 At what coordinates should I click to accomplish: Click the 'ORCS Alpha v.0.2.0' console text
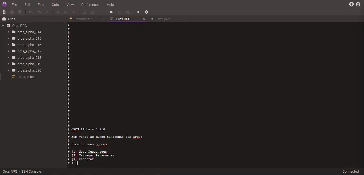click(x=88, y=130)
